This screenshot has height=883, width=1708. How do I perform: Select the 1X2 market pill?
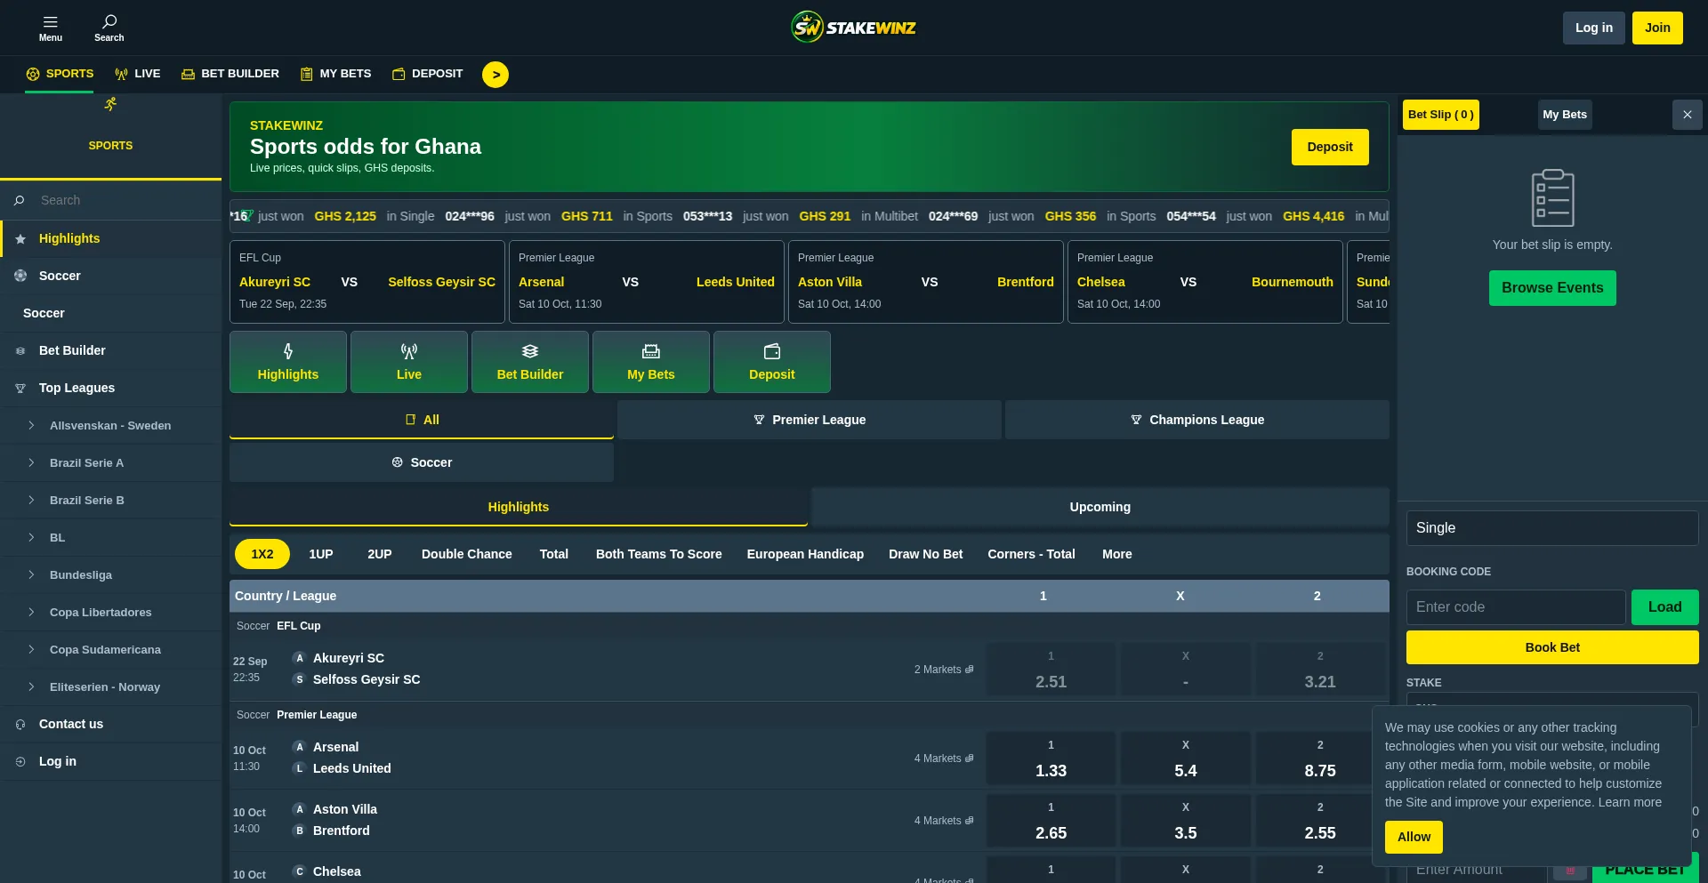[x=262, y=554]
